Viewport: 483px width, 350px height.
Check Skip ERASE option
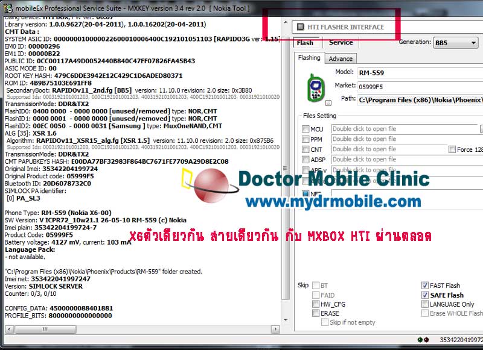tap(316, 313)
